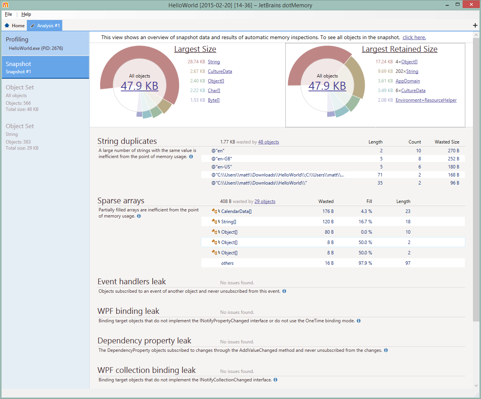Image resolution: width=481 pixels, height=399 pixels.
Task: Click the scroll down arrow on vertical scrollbar
Action: (476, 386)
